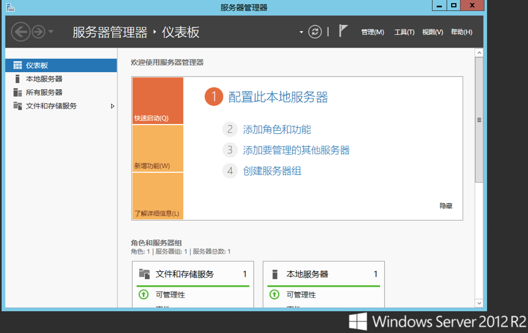
Task: Click the 欢迎使用服务器管理器 heading text
Action: [167, 62]
